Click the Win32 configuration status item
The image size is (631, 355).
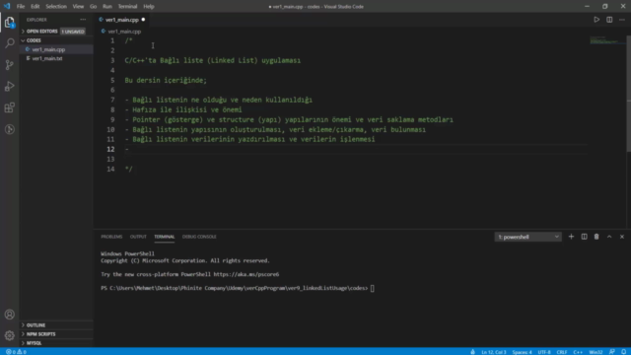point(596,352)
